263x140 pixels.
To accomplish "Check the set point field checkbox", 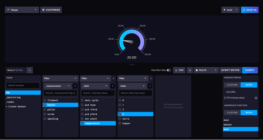I will tap(82, 119).
